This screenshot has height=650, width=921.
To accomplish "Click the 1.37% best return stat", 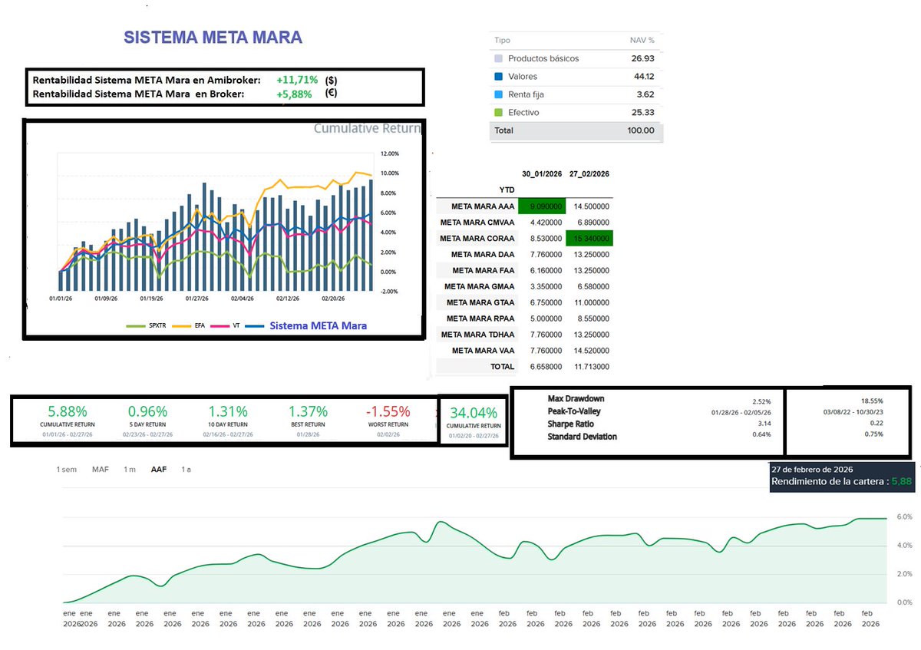I will click(309, 411).
